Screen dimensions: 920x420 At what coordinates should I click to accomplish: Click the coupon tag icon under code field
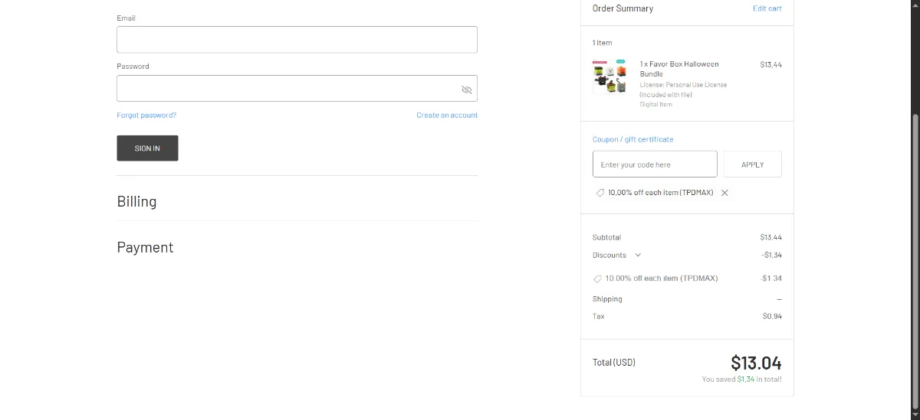600,193
